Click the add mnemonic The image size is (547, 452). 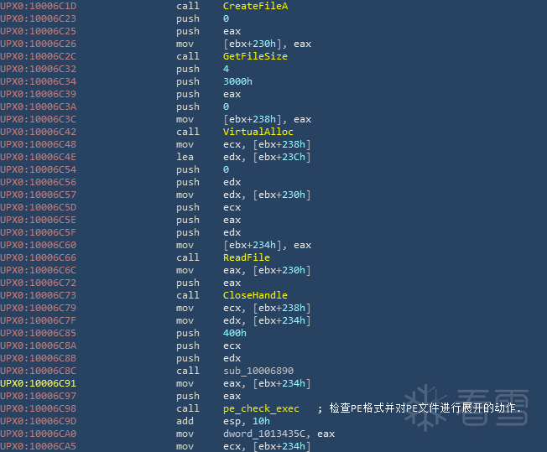[185, 421]
